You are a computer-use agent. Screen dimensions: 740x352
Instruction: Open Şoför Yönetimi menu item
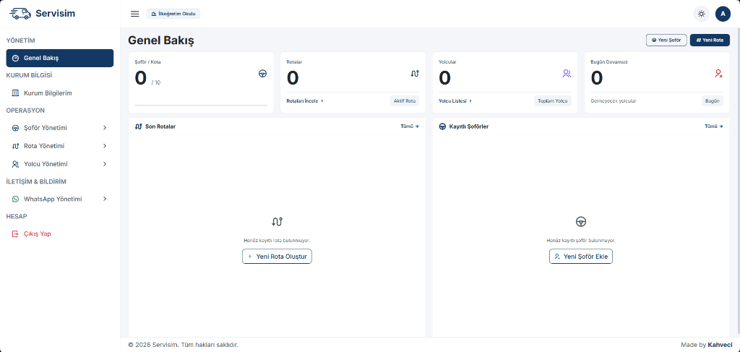coord(59,128)
